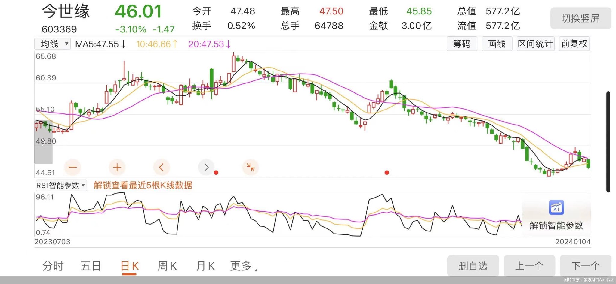Select the 月K tab
Screen dimensions: 616x284
click(205, 266)
